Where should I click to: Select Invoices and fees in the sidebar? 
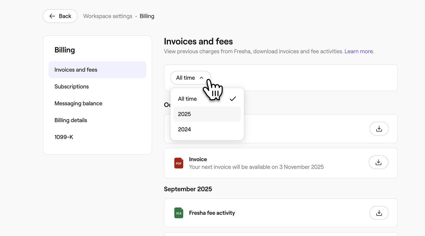point(76,70)
